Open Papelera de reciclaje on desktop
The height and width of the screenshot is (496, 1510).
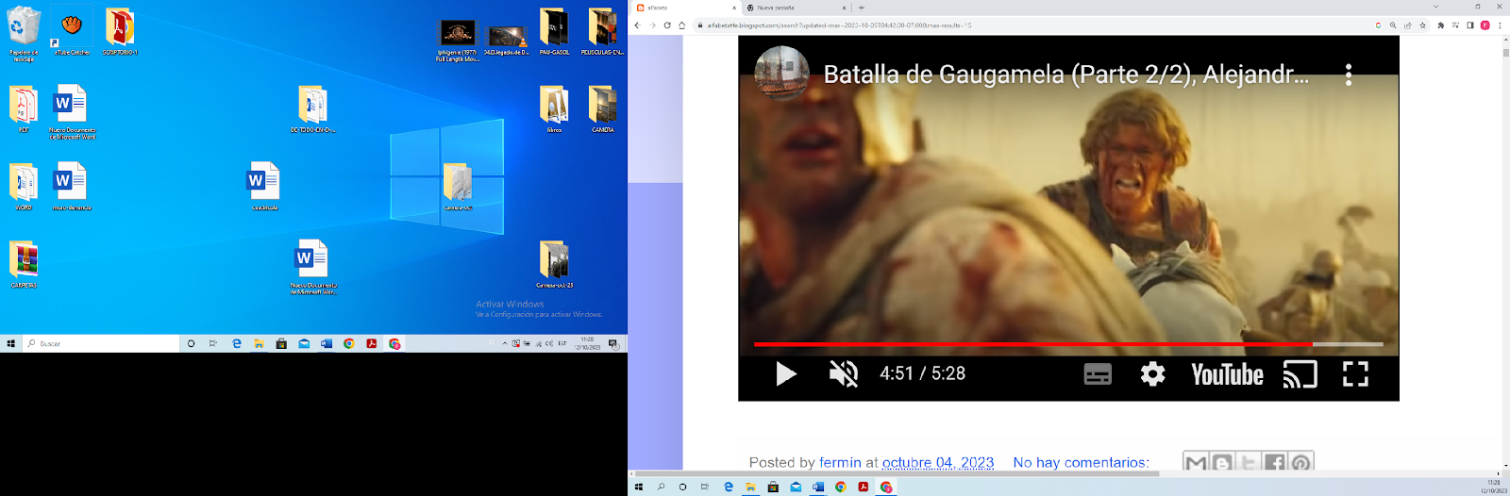[24, 34]
